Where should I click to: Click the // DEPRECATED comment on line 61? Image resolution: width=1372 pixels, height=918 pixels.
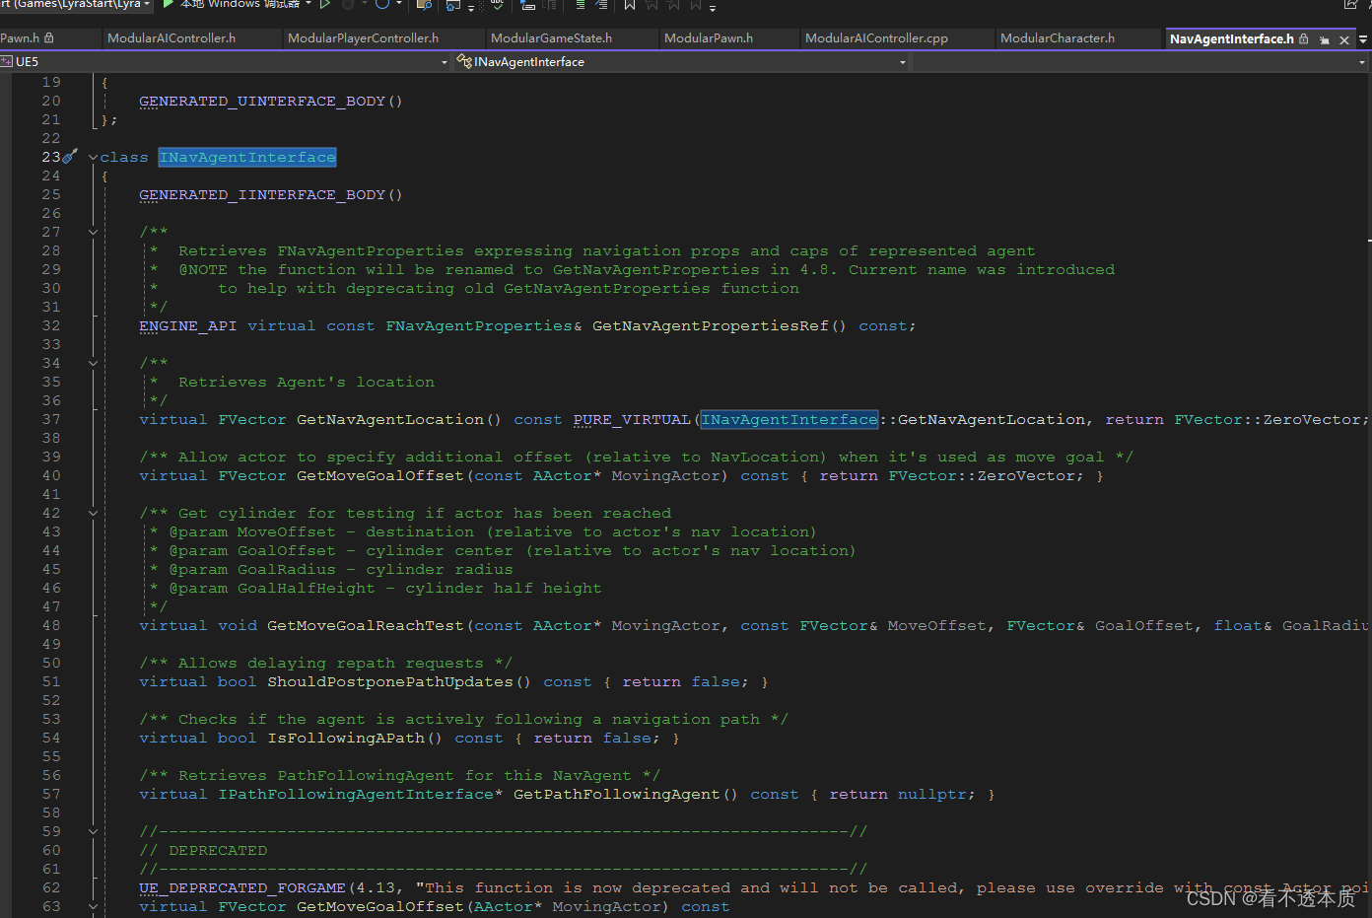203,851
